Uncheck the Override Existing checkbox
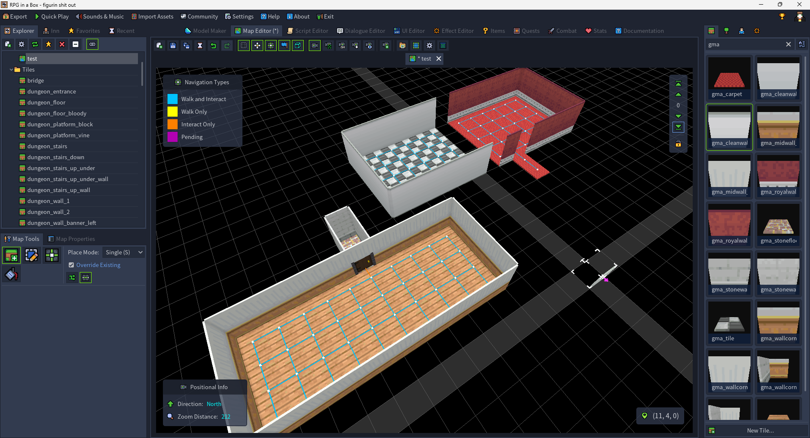The height and width of the screenshot is (438, 810). pyautogui.click(x=71, y=265)
